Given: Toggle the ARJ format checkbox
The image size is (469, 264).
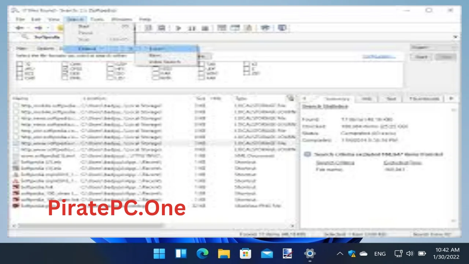Looking at the screenshot, I should [19, 69].
